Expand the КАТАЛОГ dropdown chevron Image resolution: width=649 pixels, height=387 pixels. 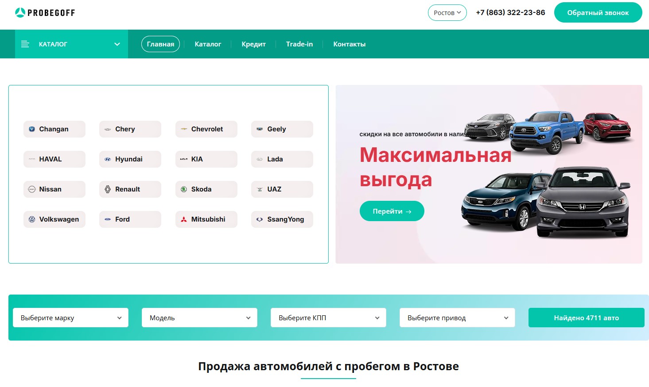tap(117, 44)
